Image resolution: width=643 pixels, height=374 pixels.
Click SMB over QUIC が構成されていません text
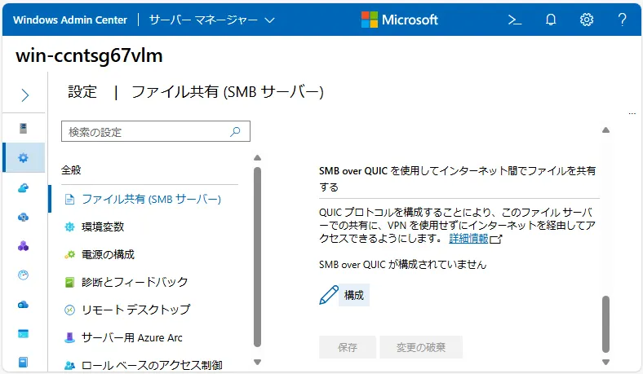click(x=402, y=265)
